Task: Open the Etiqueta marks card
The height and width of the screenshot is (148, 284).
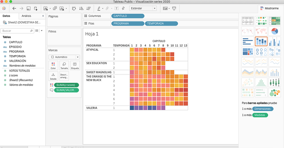Action: [75, 66]
